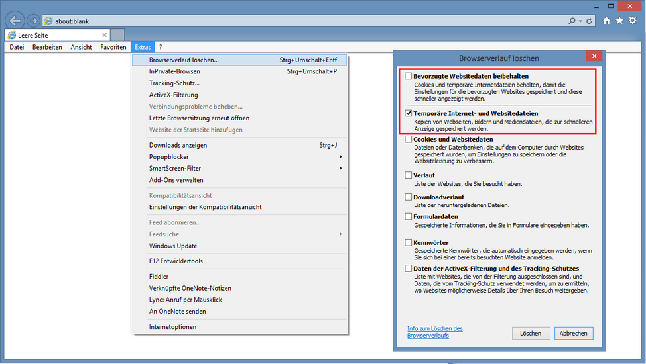Go to Home via house icon

pyautogui.click(x=606, y=21)
